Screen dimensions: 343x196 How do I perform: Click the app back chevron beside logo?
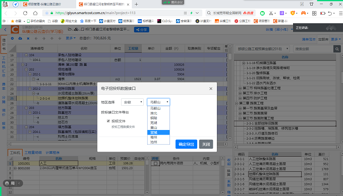tap(5, 29)
